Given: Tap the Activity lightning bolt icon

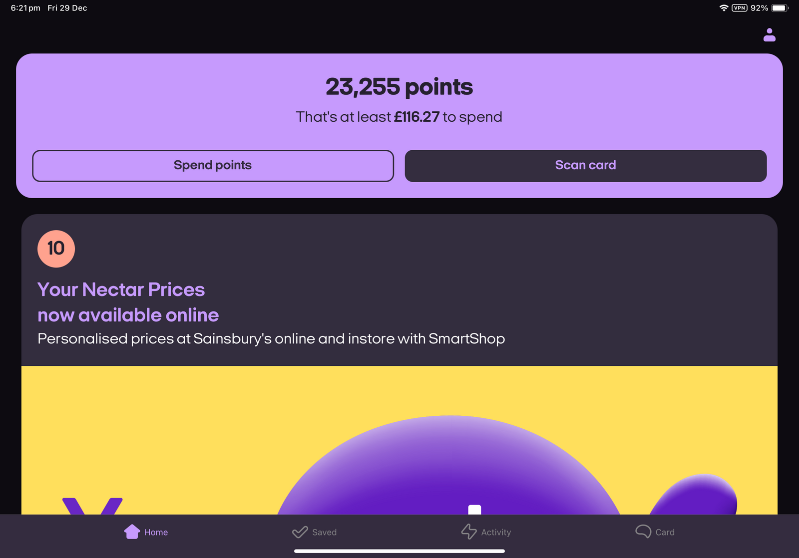Looking at the screenshot, I should tap(468, 532).
